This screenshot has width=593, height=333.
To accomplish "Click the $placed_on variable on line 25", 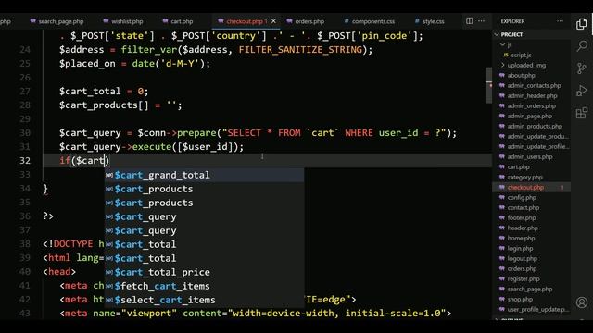I will click(87, 64).
